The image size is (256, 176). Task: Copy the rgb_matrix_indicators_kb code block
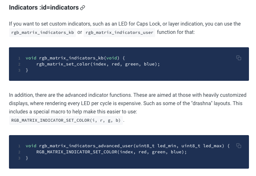click(239, 58)
